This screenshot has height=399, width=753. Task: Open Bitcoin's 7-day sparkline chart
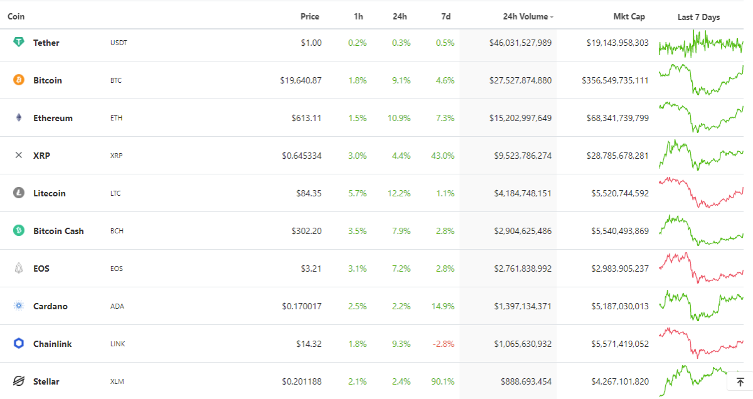click(x=701, y=80)
